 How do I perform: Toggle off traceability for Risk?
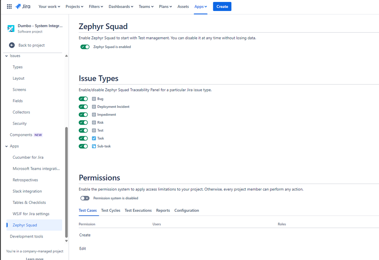click(83, 123)
